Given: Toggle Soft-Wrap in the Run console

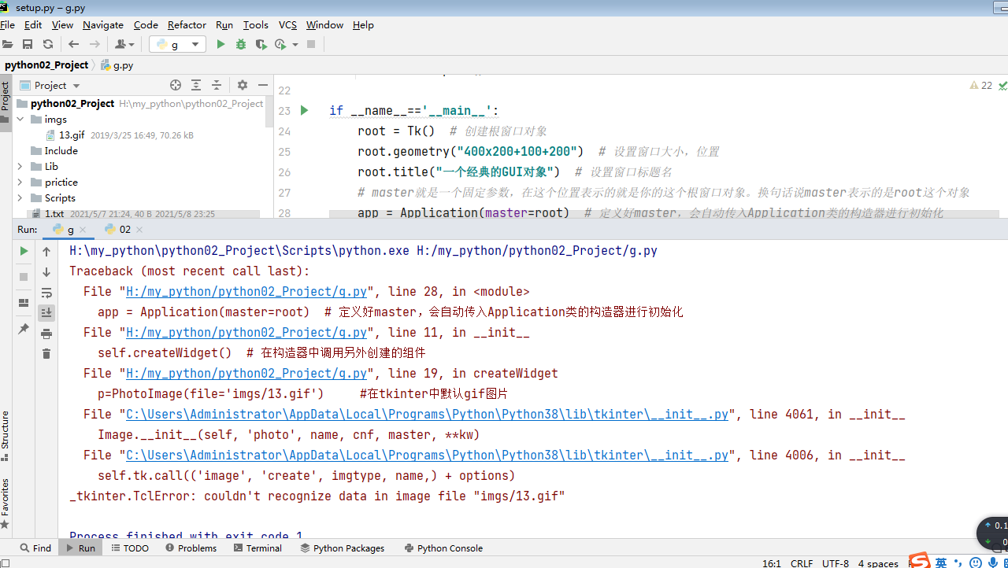Looking at the screenshot, I should (46, 293).
